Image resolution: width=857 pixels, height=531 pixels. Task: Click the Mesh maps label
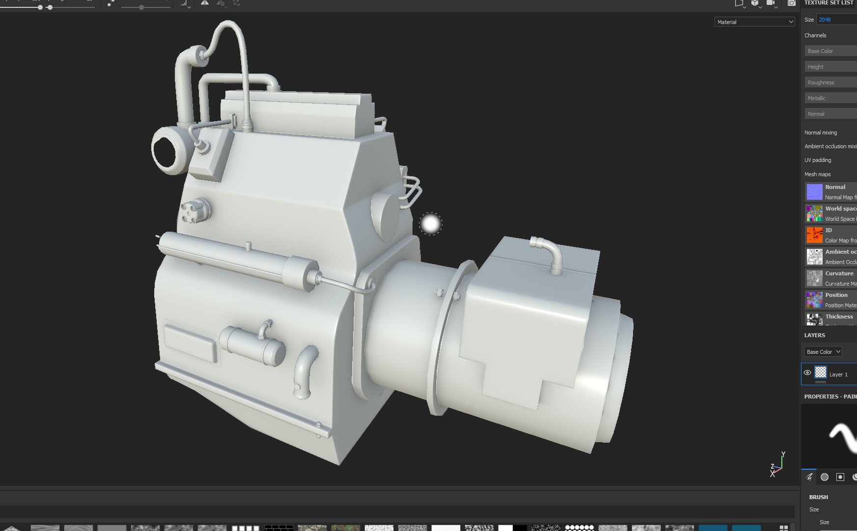[817, 174]
